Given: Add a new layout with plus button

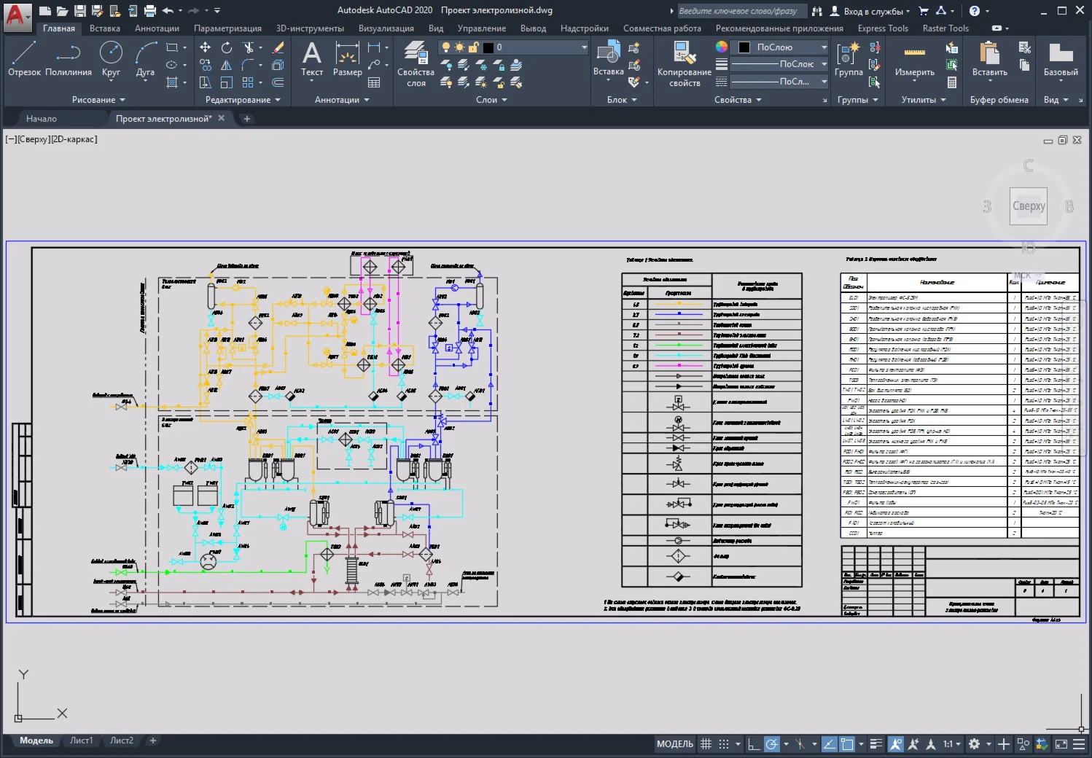Looking at the screenshot, I should [153, 741].
